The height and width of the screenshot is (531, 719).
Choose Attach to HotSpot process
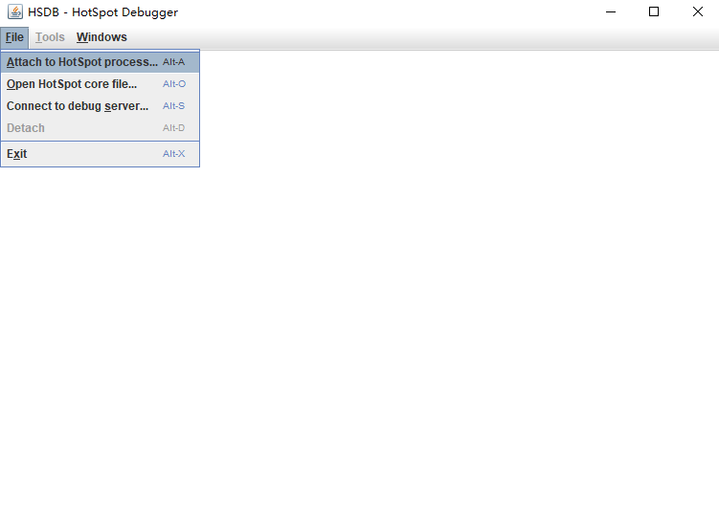tap(100, 62)
